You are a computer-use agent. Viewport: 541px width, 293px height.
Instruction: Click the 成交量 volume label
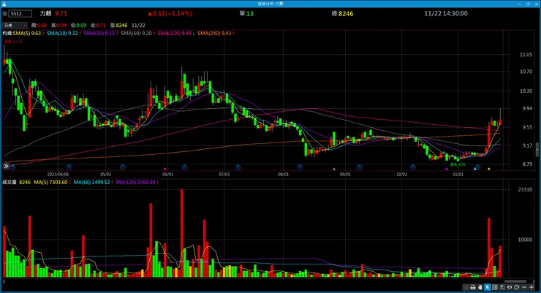(x=10, y=182)
